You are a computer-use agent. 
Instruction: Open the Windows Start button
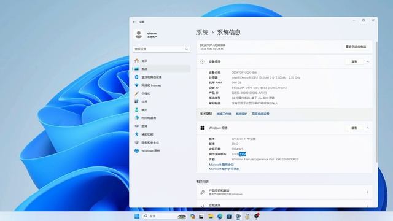pos(137,216)
